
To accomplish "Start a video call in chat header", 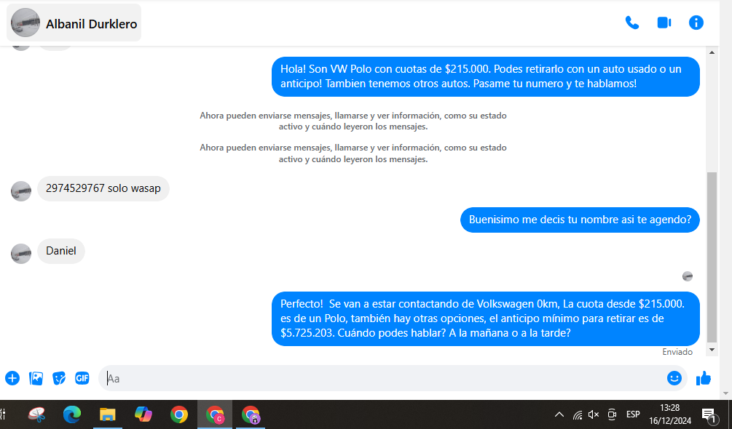I will point(664,23).
